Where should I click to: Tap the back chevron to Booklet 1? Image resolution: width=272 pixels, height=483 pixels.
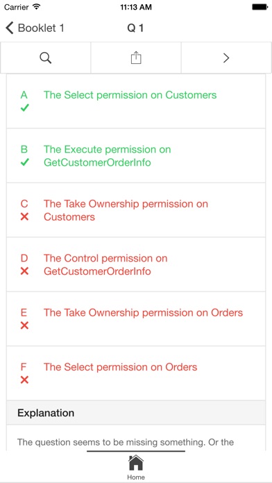click(9, 28)
